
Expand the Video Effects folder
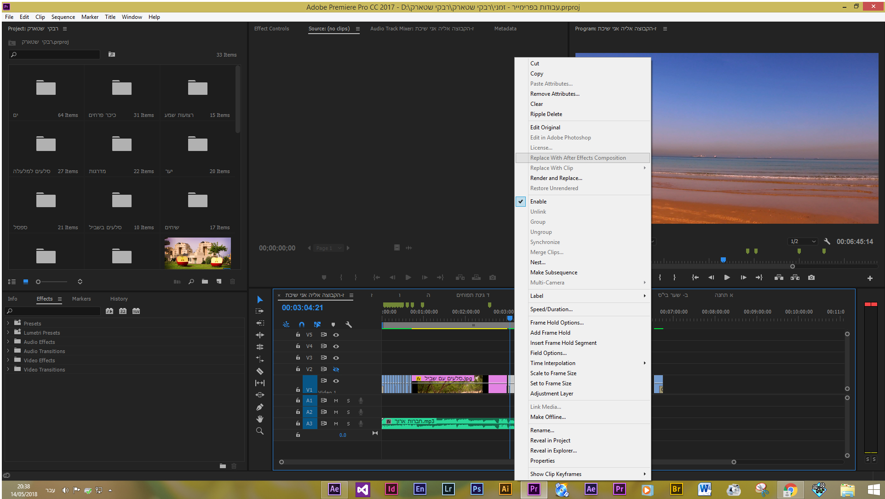tap(8, 360)
